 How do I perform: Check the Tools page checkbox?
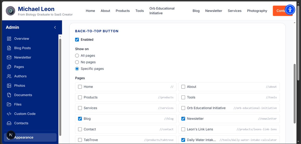tap(183, 97)
